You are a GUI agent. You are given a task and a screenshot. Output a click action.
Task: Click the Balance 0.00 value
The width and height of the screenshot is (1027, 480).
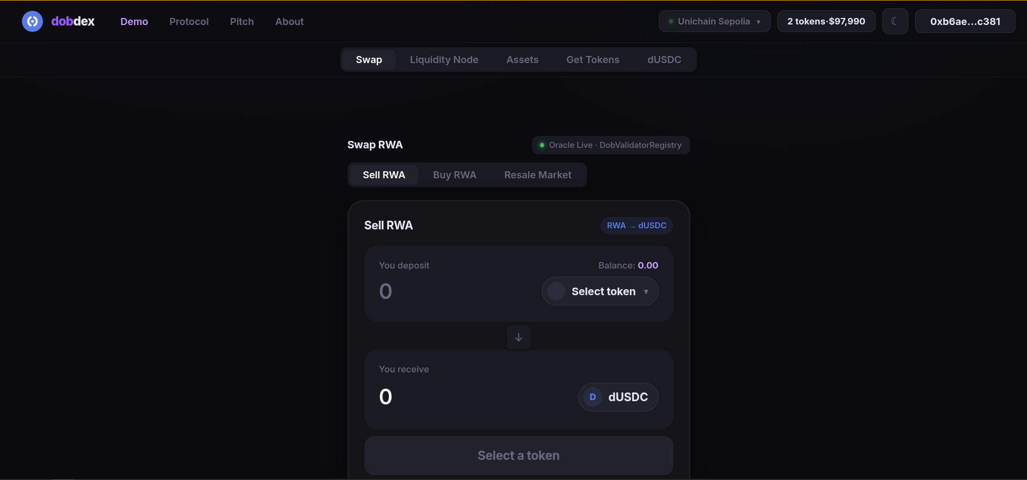coord(648,265)
